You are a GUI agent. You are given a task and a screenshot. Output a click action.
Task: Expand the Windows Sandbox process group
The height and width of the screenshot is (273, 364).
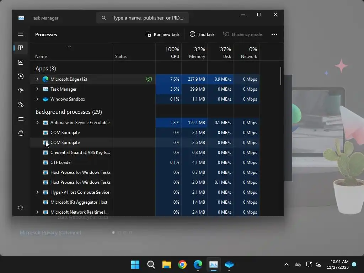click(37, 99)
